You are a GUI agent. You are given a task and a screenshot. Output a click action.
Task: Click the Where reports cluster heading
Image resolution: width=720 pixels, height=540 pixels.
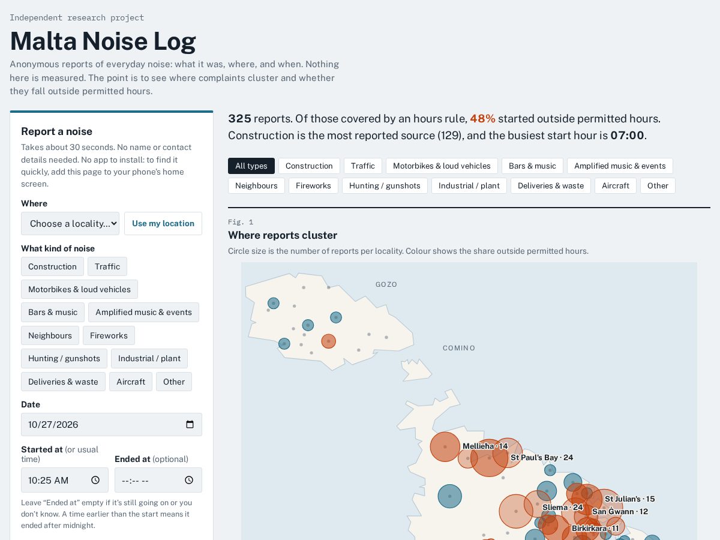[x=283, y=235]
